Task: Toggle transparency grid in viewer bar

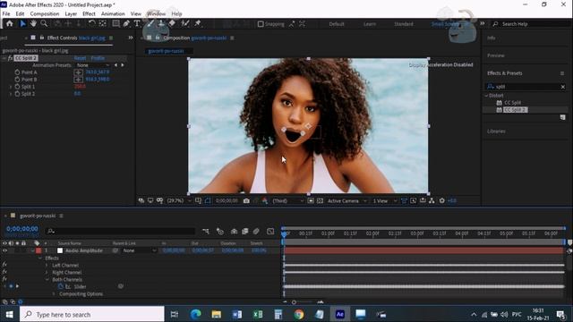Action: pyautogui.click(x=321, y=200)
